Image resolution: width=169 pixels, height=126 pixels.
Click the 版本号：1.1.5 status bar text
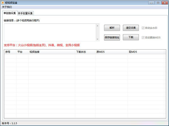[9, 123]
